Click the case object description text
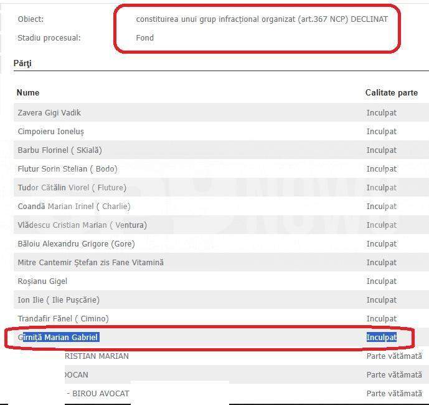This screenshot has height=405, width=429. (x=262, y=19)
